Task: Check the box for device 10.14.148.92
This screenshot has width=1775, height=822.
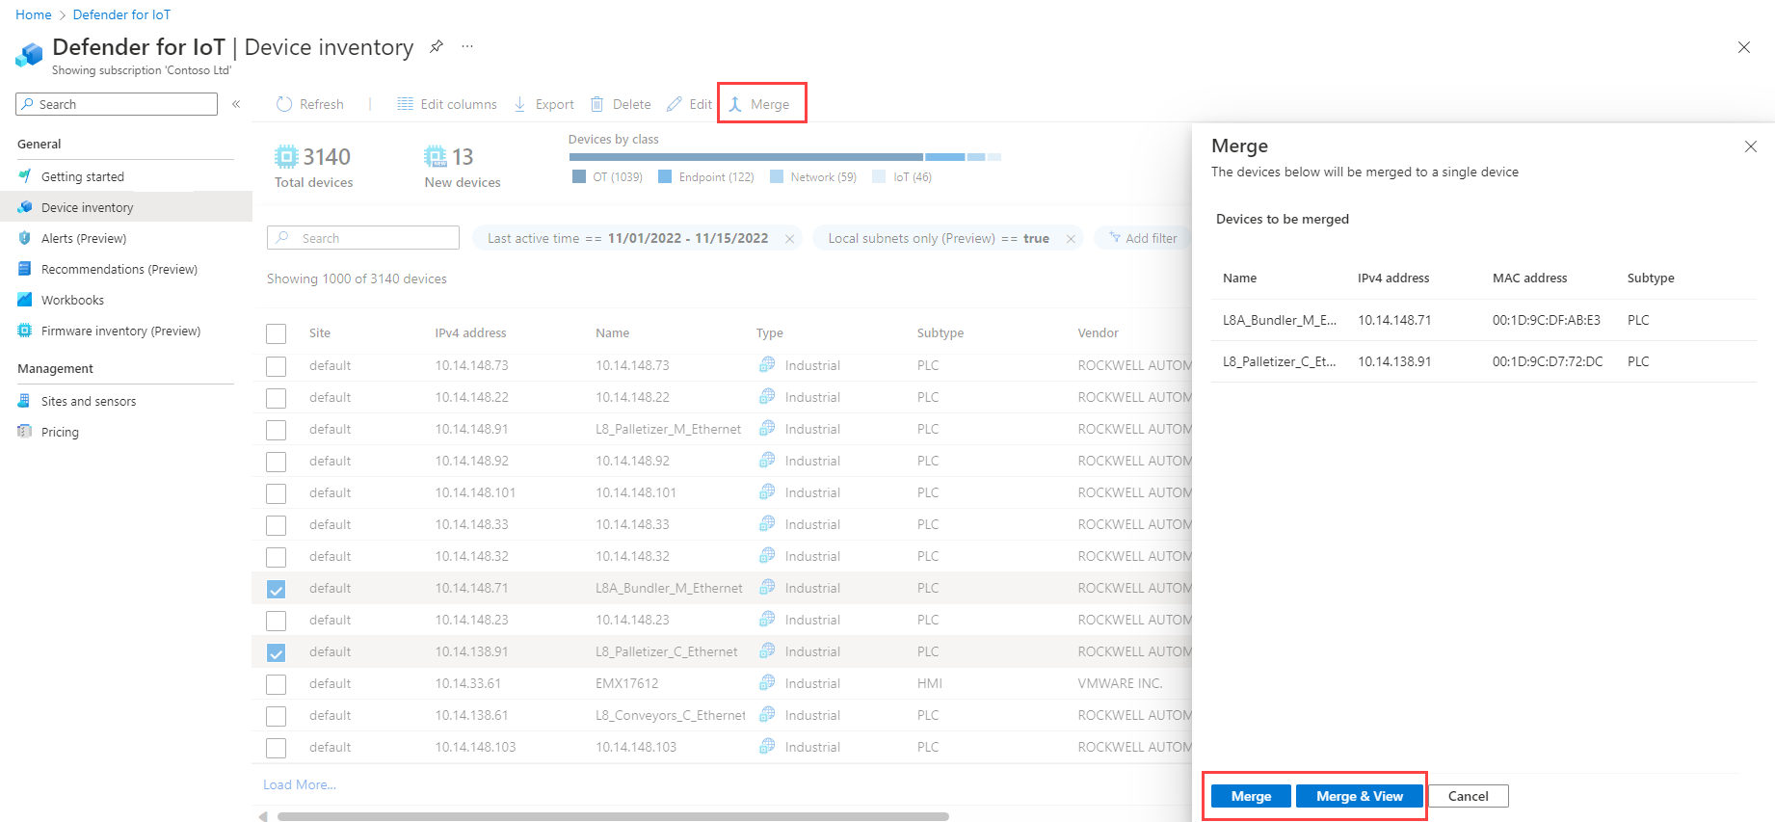Action: tap(277, 462)
